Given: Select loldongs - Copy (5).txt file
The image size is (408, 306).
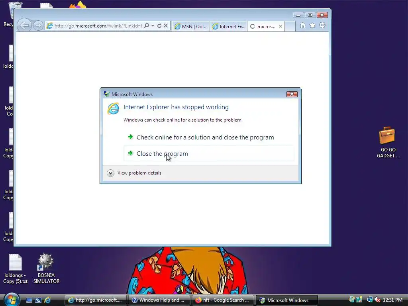Looking at the screenshot, I should click(16, 269).
